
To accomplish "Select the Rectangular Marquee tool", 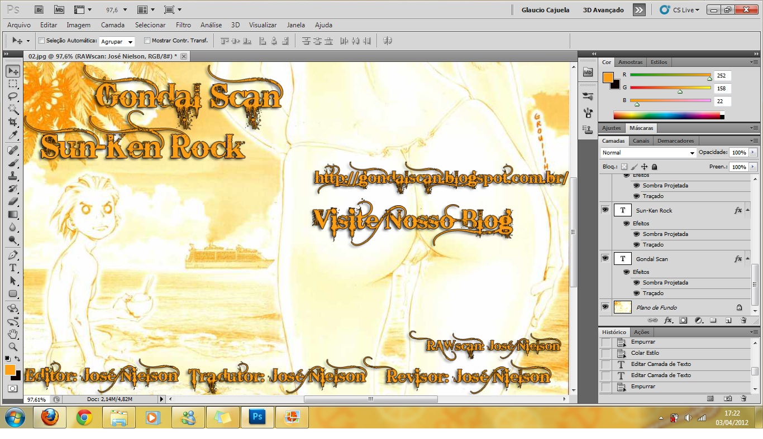I will [x=13, y=84].
